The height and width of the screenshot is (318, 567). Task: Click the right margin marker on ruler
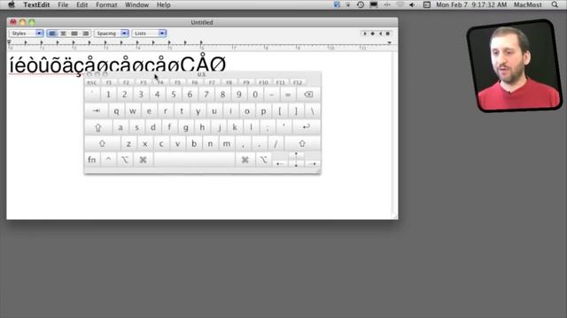[390, 43]
